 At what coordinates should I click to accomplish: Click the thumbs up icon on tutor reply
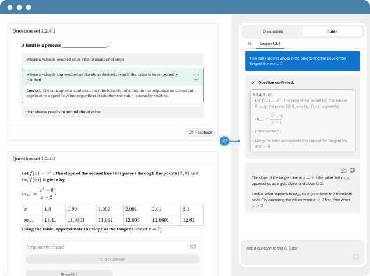(x=343, y=170)
